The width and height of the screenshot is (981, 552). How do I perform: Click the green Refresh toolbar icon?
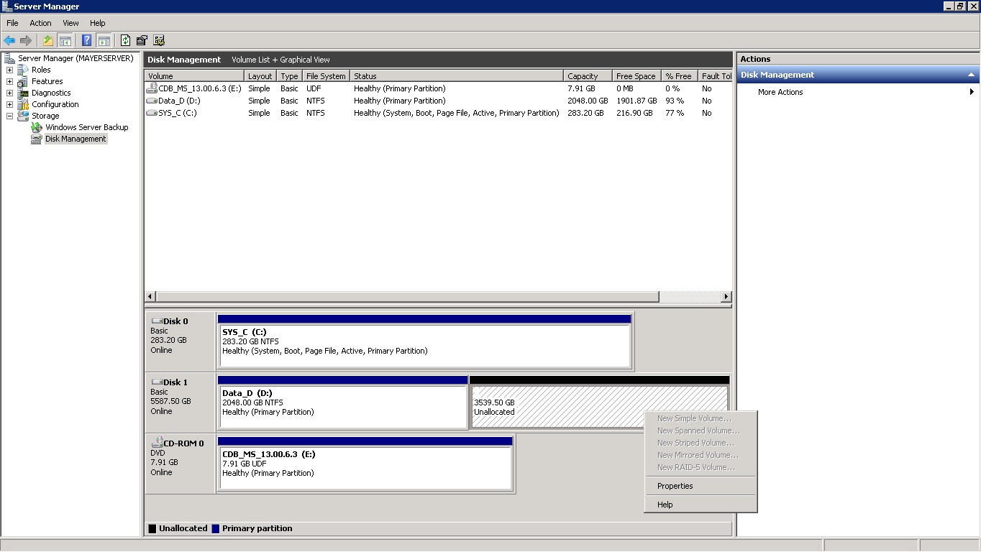[x=126, y=41]
